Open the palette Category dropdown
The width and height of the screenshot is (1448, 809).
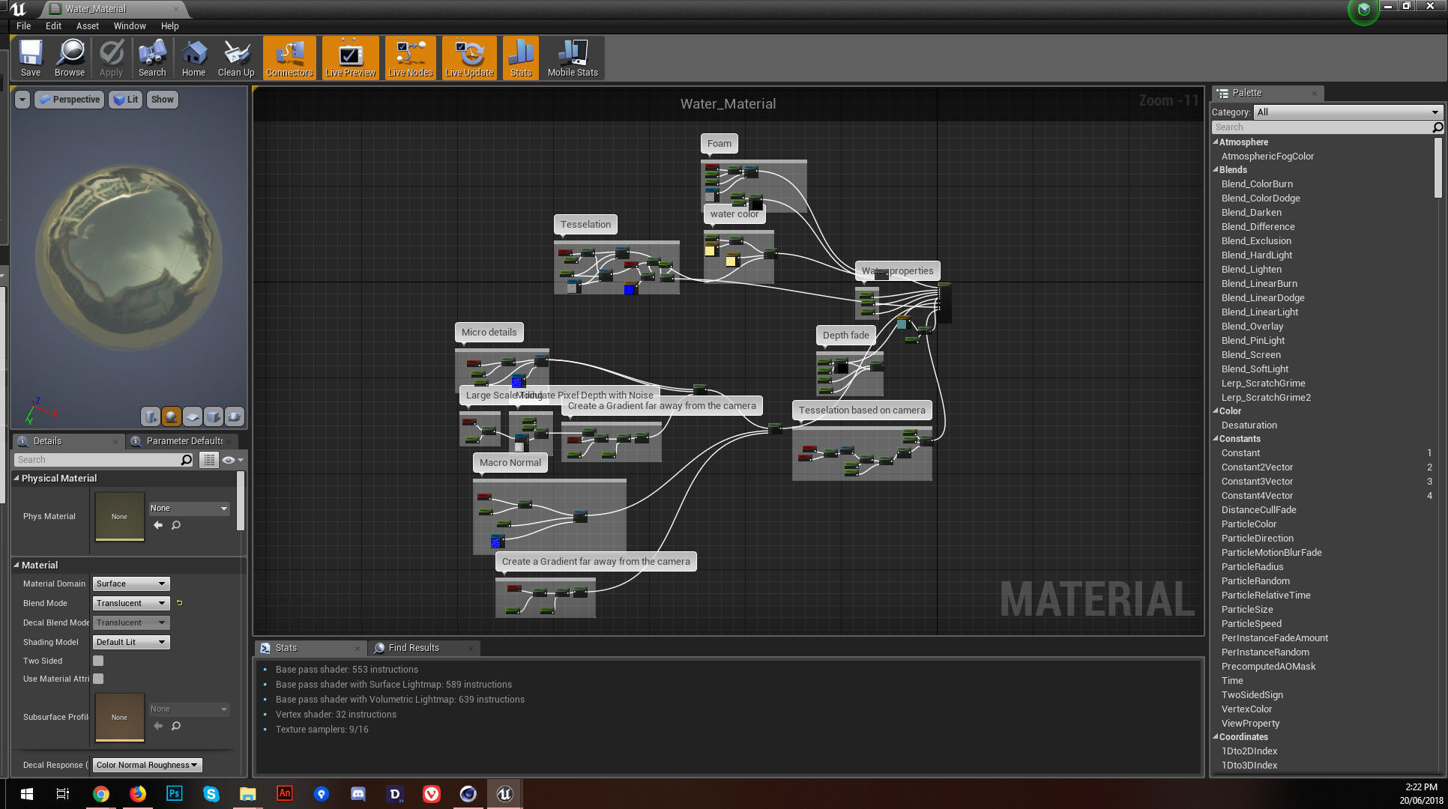click(1347, 112)
